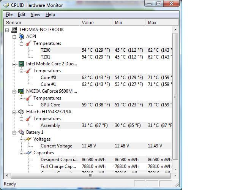This screenshot has width=243, height=190.
Task: Click the Ready status bar text
Action: pyautogui.click(x=10, y=184)
